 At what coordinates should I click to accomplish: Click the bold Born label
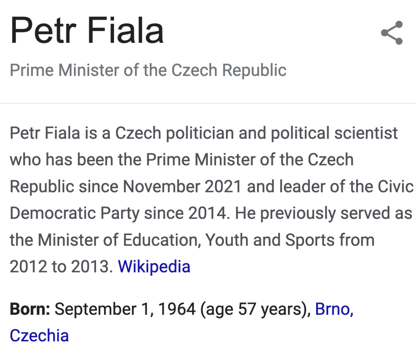pos(30,309)
